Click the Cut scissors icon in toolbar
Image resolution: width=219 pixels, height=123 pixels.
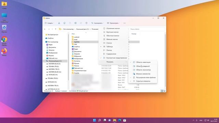(59, 23)
